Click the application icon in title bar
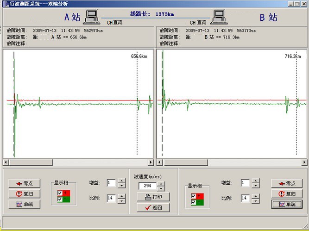The width and height of the screenshot is (309, 231). pyautogui.click(x=6, y=4)
